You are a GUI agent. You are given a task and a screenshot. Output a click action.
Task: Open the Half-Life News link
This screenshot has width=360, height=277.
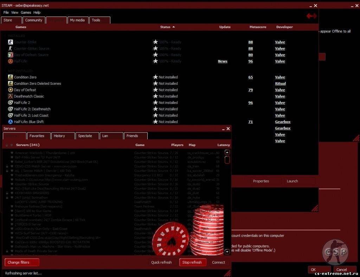pyautogui.click(x=223, y=61)
